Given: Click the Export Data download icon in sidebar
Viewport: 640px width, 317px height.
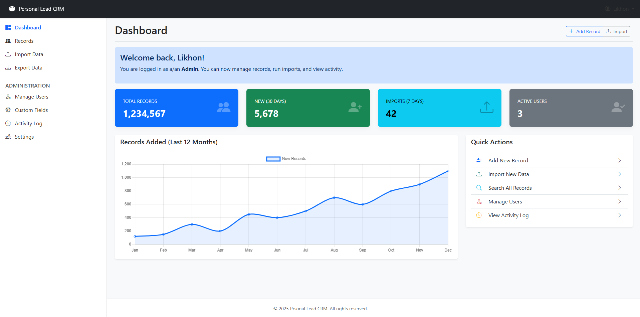Looking at the screenshot, I should point(8,67).
